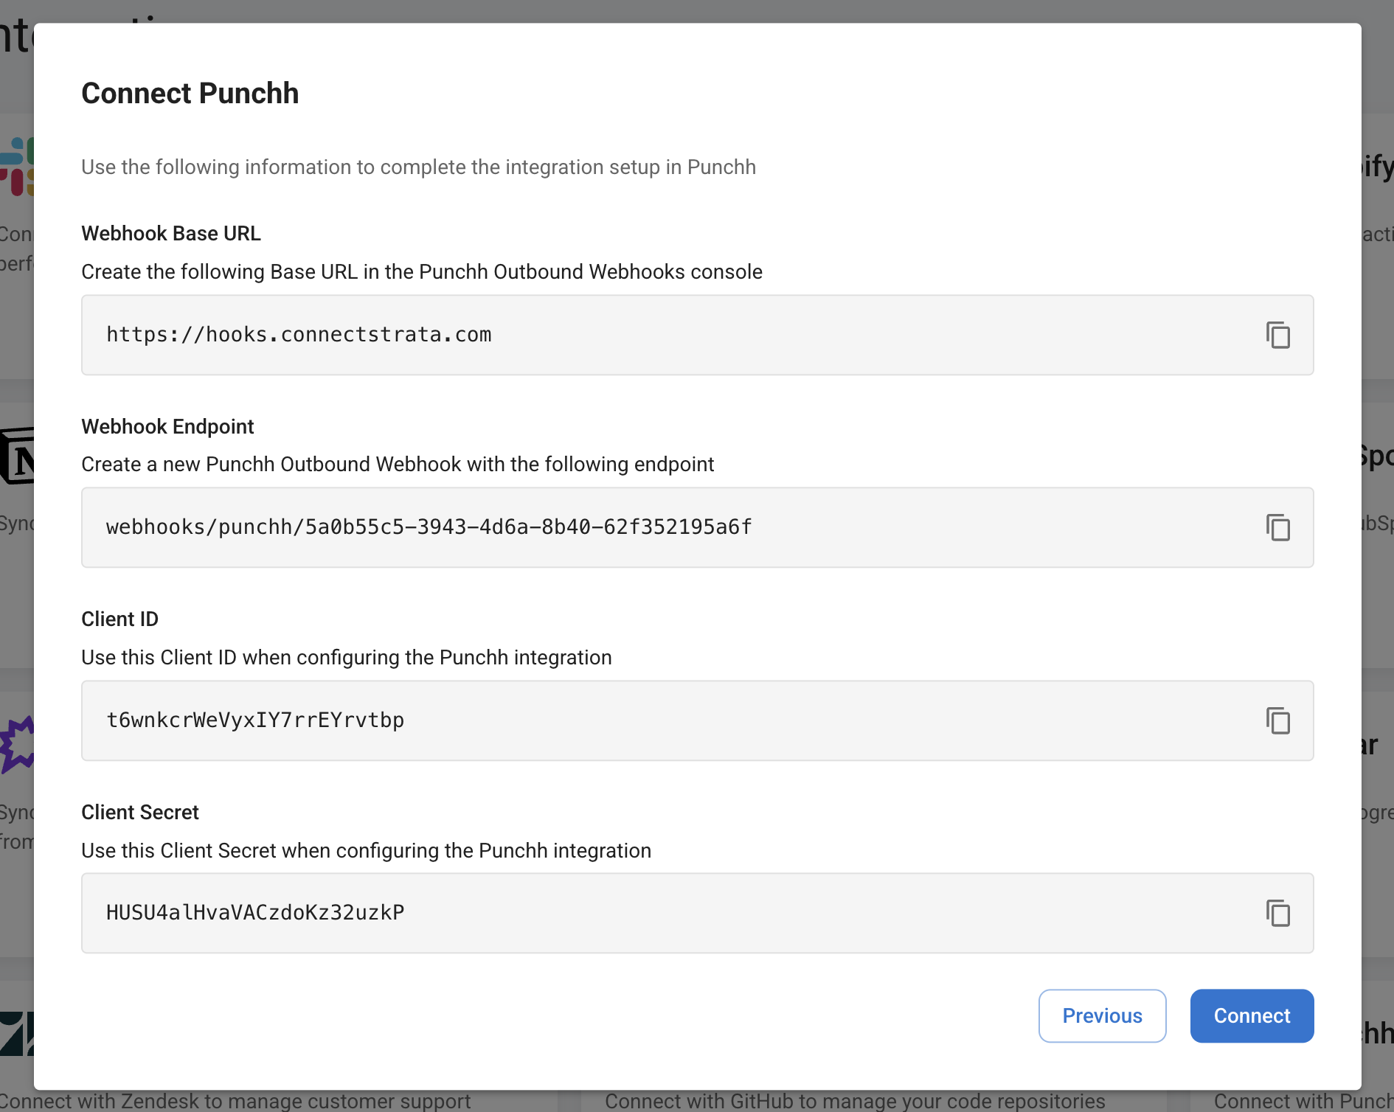1394x1112 pixels.
Task: Copy the Client ID value
Action: 1277,721
